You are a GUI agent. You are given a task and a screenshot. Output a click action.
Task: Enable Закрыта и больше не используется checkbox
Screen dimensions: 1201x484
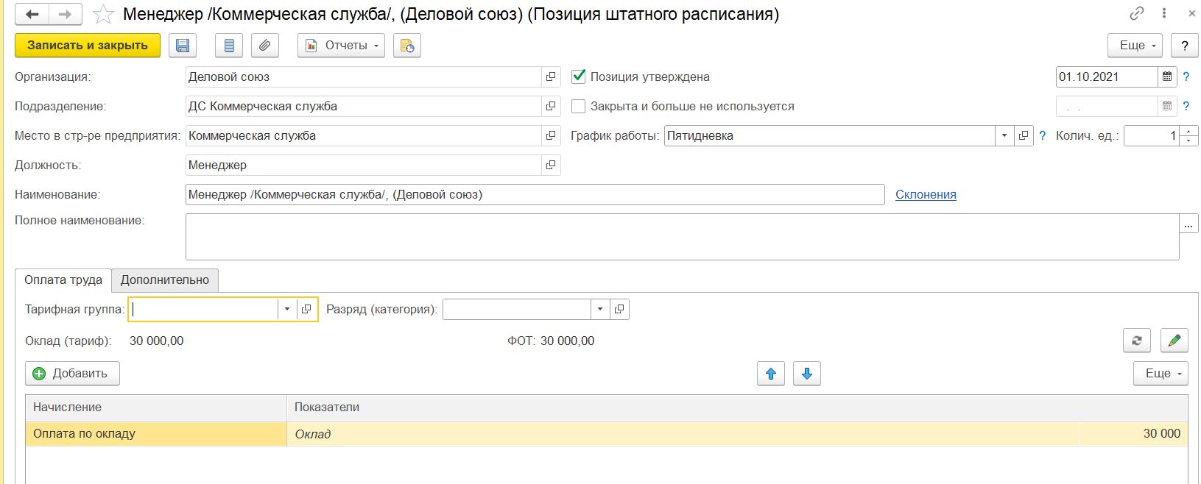click(x=579, y=106)
